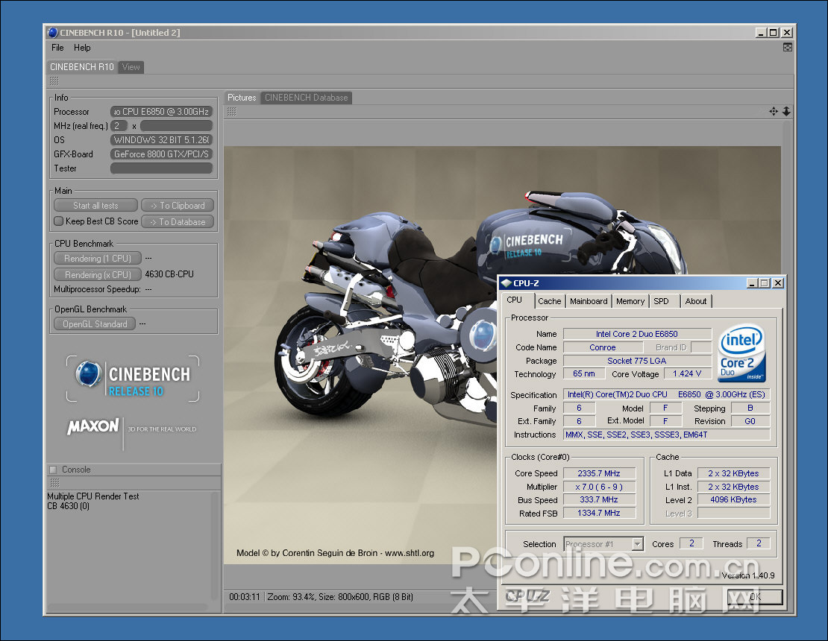Click the MHz real frequency field
Viewport: 828px width, 641px height.
(176, 125)
